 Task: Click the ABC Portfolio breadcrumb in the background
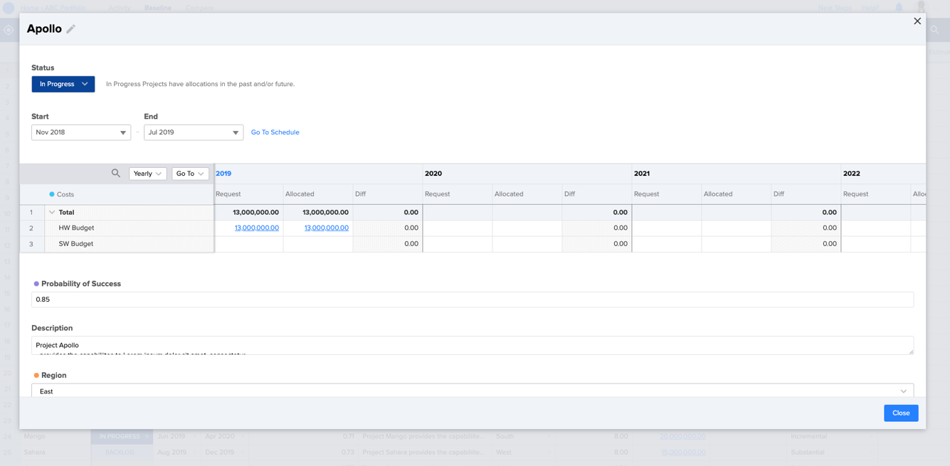[x=64, y=8]
